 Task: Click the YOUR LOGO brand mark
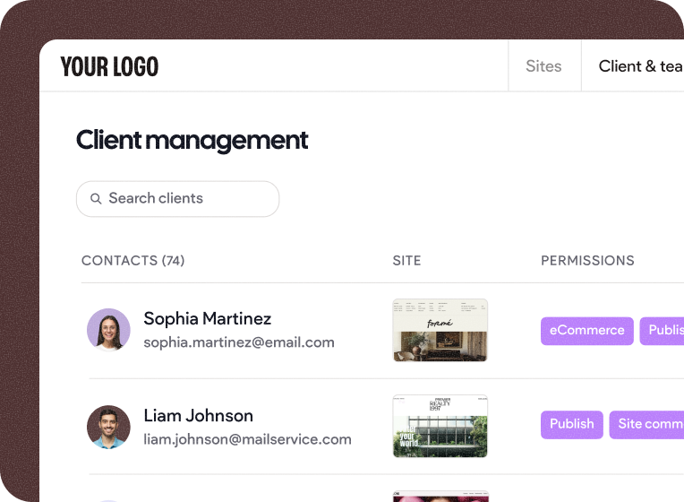(x=109, y=66)
